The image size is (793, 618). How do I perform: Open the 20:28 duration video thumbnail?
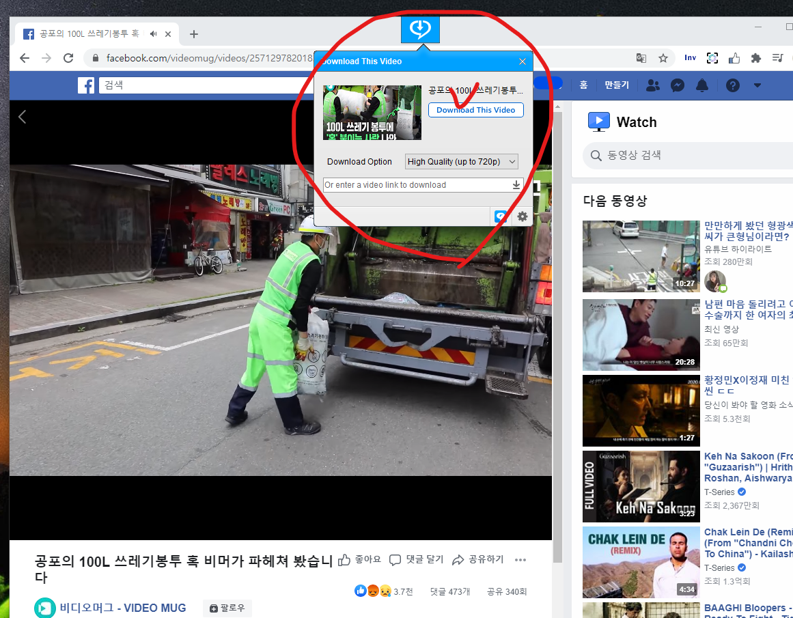641,335
